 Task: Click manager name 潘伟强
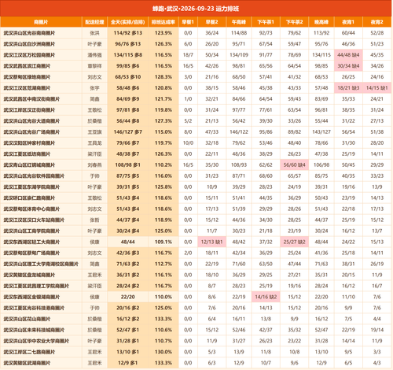[94, 55]
